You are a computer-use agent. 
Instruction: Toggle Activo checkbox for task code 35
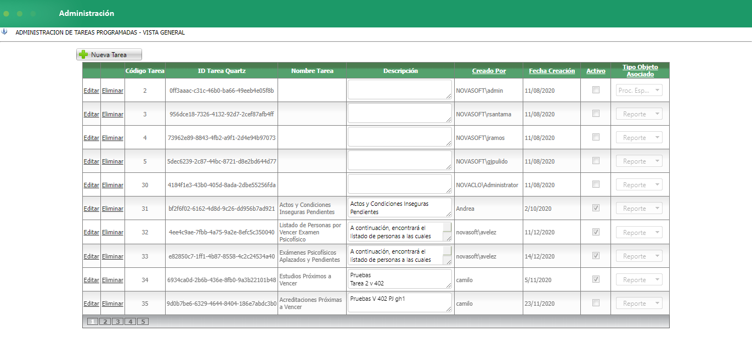coord(596,302)
